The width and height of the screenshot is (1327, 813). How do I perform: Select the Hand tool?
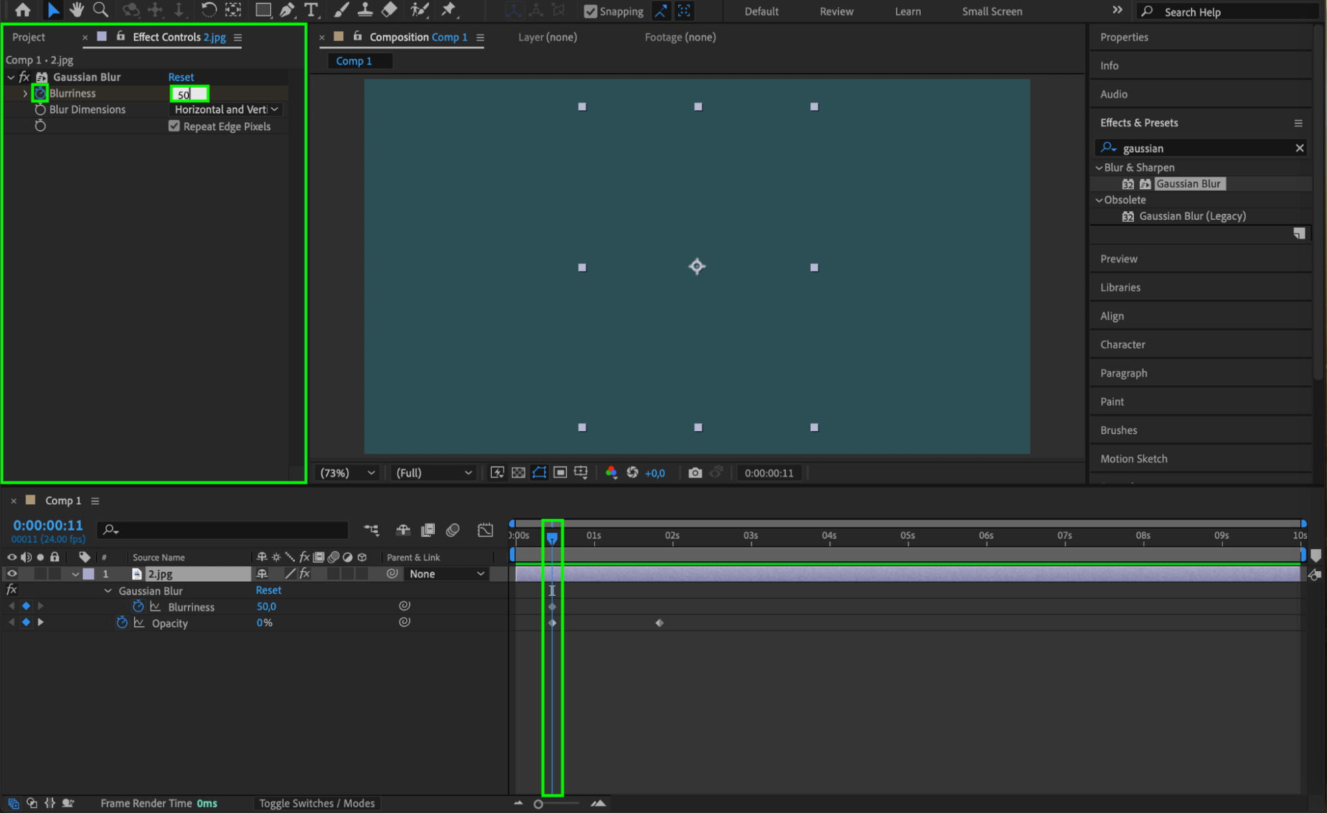(x=76, y=10)
